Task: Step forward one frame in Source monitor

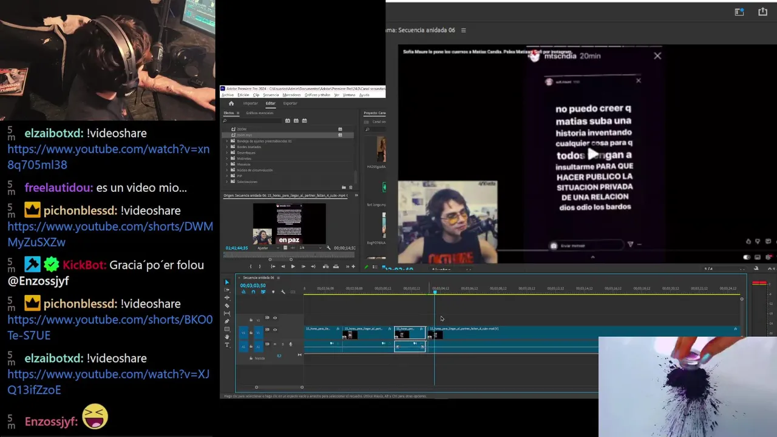Action: [x=304, y=266]
